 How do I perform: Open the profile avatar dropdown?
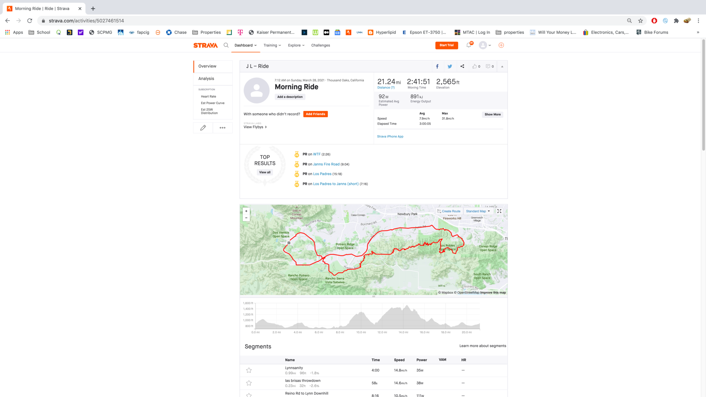pyautogui.click(x=485, y=45)
